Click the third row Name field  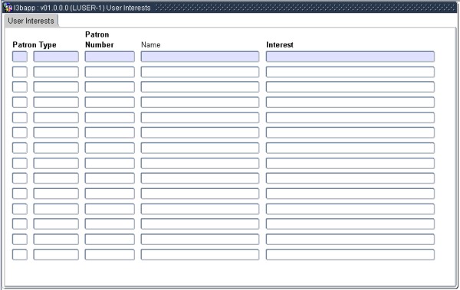[200, 87]
